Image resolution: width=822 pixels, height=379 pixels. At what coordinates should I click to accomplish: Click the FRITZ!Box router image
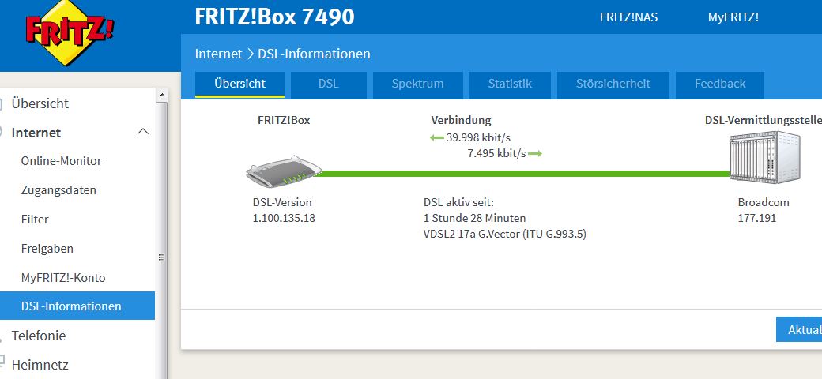coord(284,171)
